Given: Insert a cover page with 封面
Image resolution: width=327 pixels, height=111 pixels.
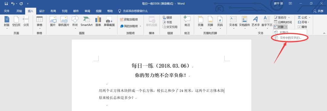Looking at the screenshot, I should 6,22.
